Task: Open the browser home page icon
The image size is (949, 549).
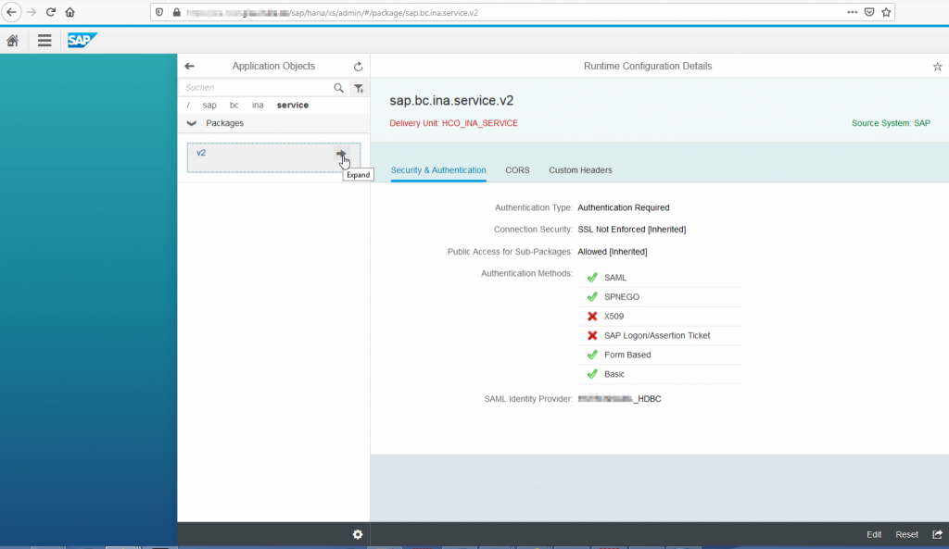Action: pyautogui.click(x=70, y=12)
